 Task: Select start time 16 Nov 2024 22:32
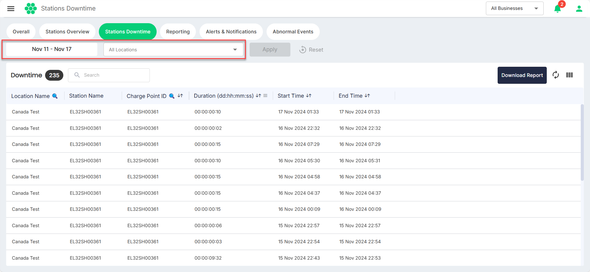(299, 128)
